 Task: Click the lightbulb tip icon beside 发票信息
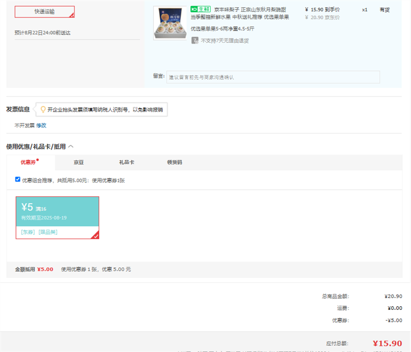[43, 109]
